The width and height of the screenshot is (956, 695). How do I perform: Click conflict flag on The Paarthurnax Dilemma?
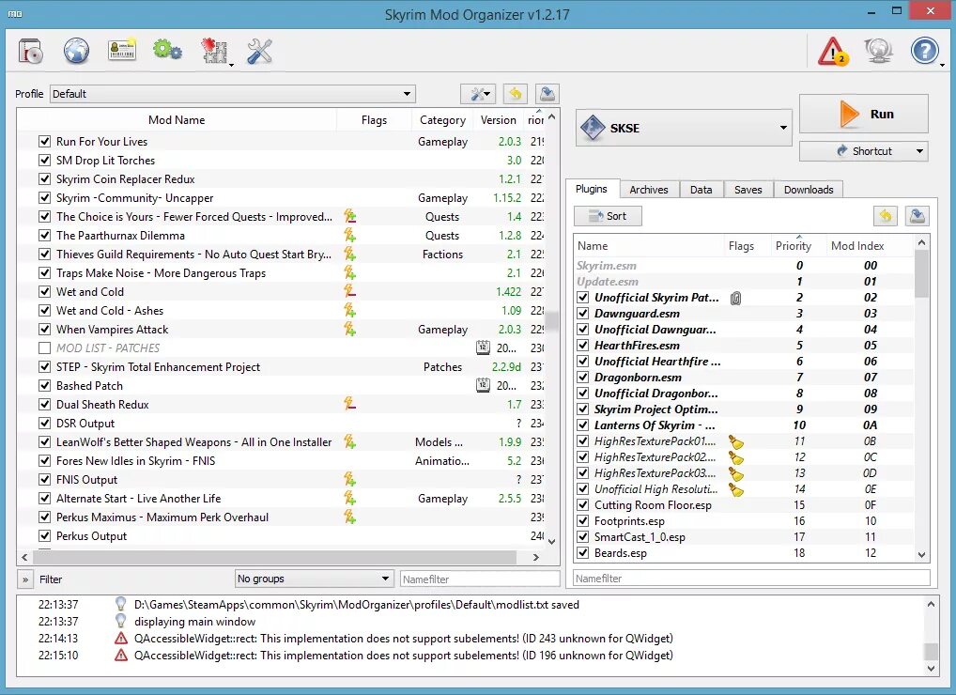click(349, 236)
